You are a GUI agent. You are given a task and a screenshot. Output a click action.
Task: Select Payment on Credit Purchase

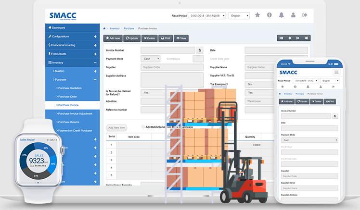[x=73, y=130]
